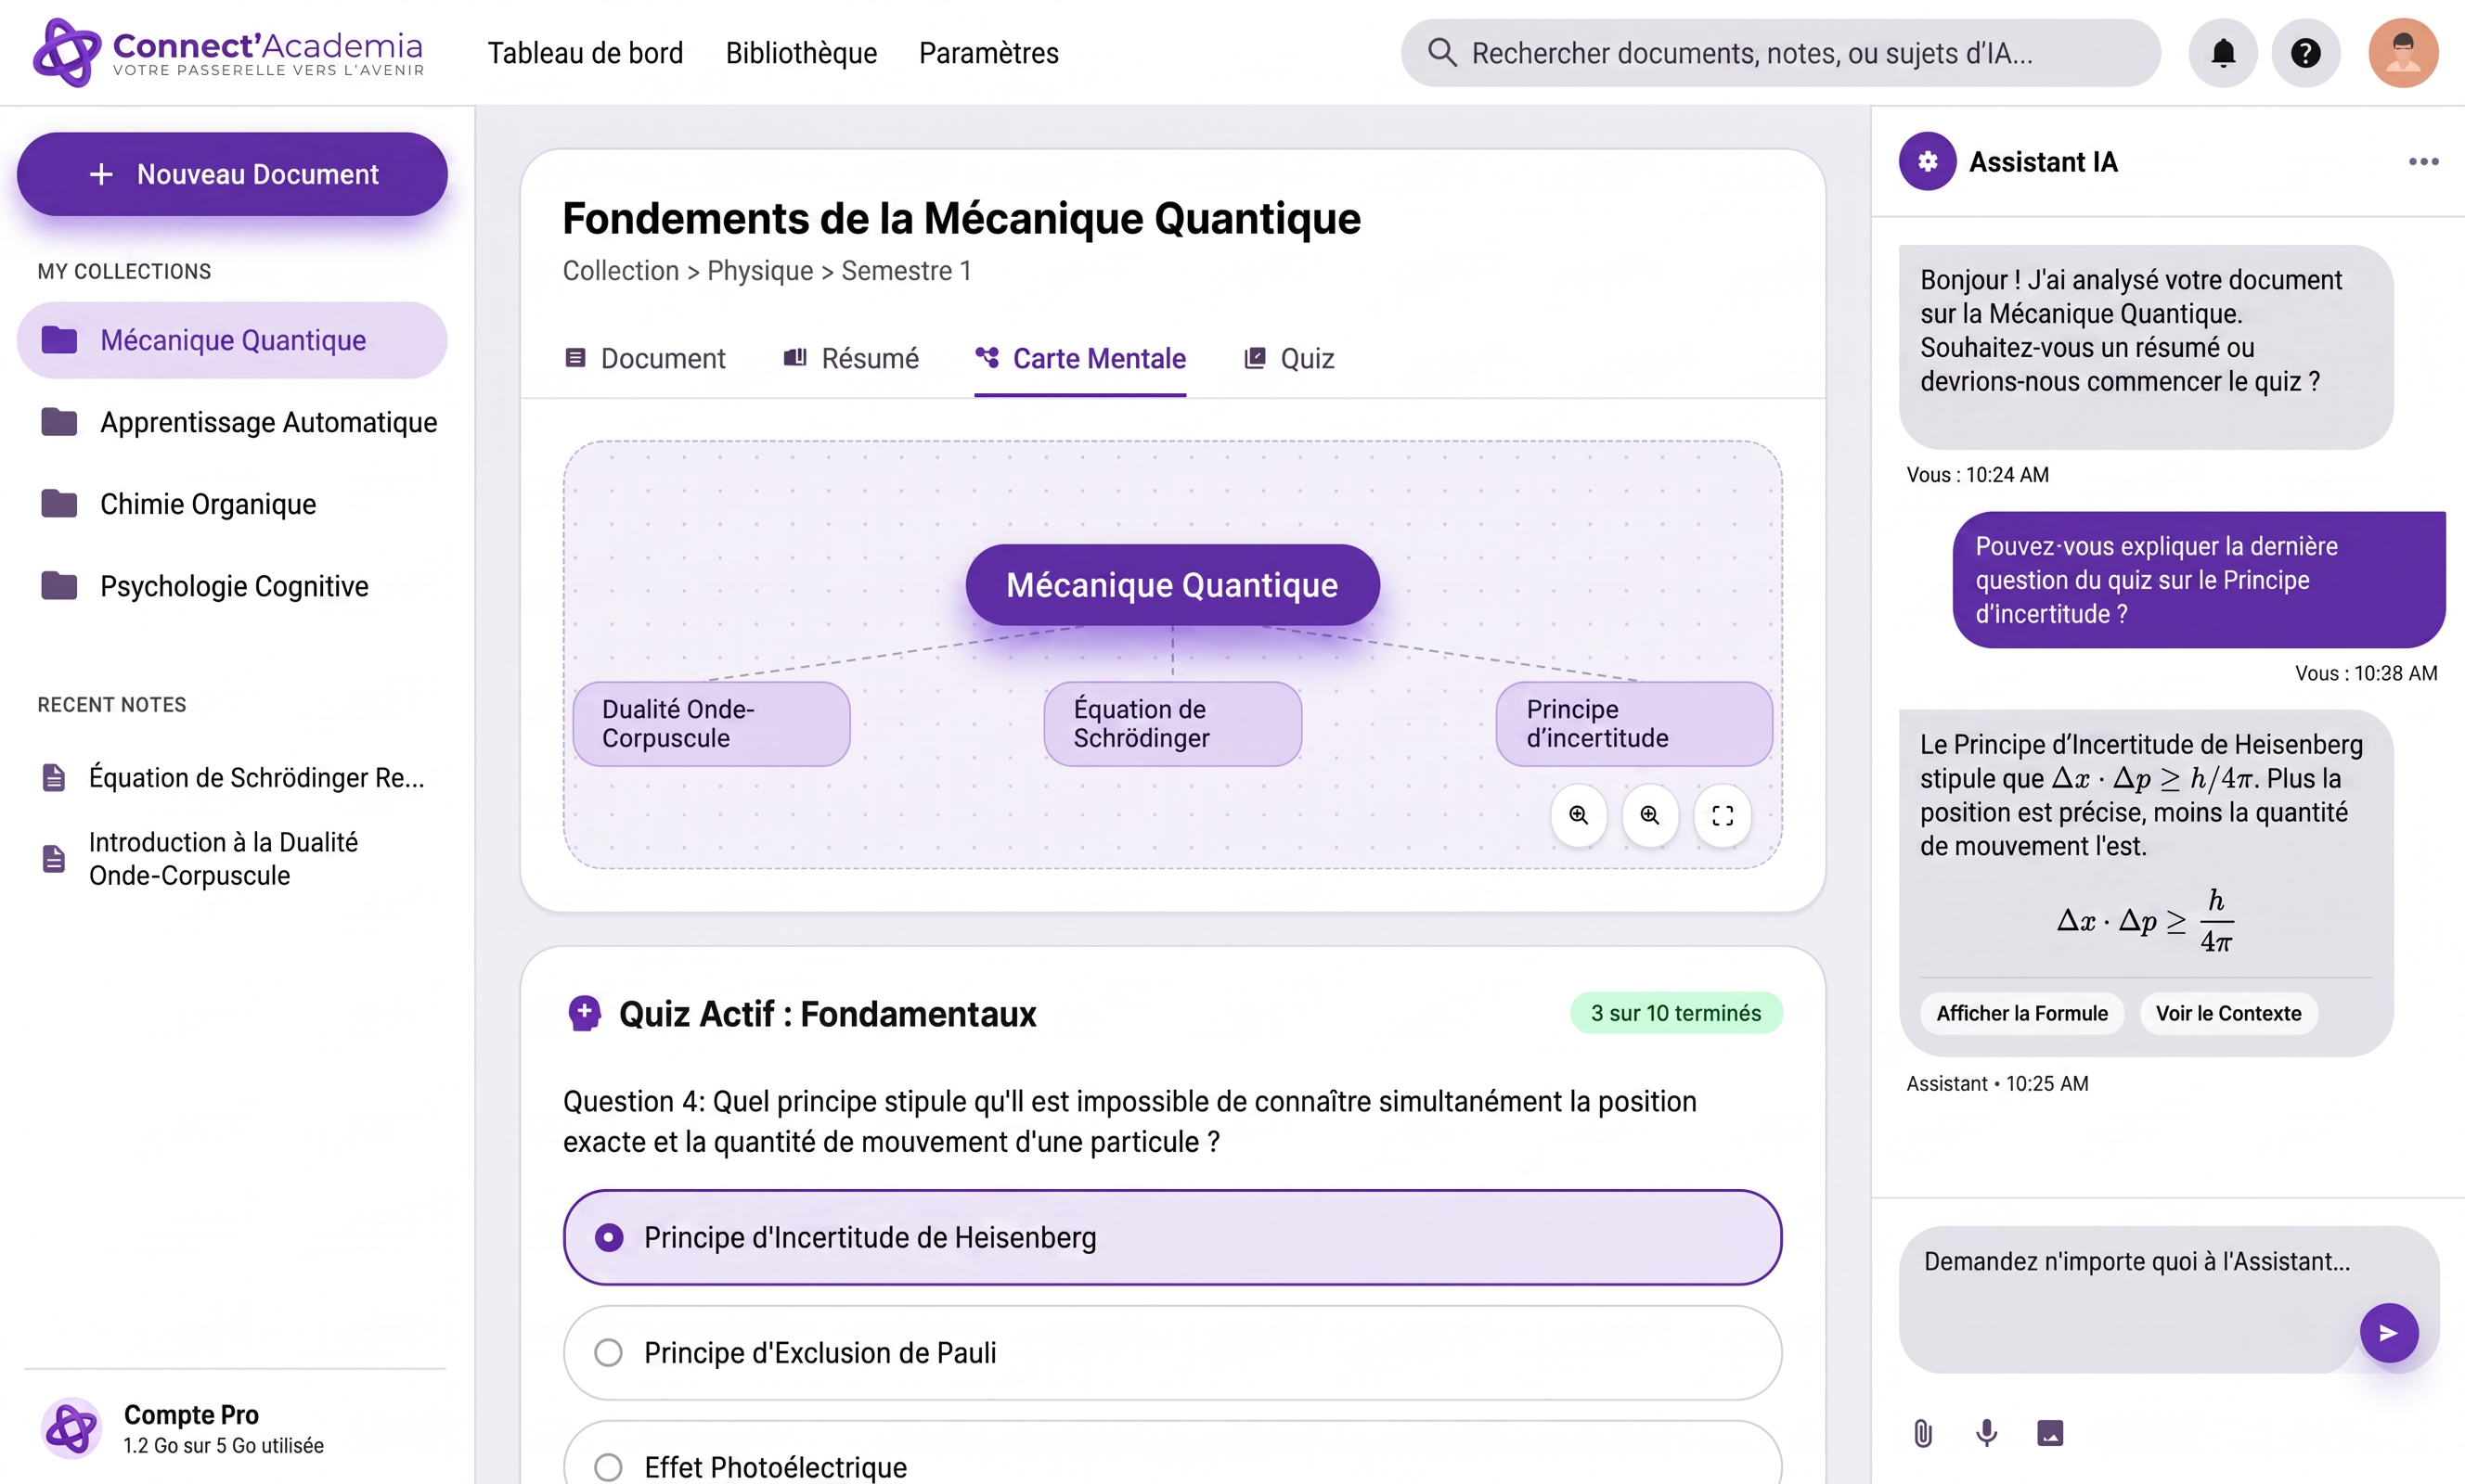This screenshot has width=2465, height=1484.
Task: Create a Nouveau Document
Action: pyautogui.click(x=232, y=174)
